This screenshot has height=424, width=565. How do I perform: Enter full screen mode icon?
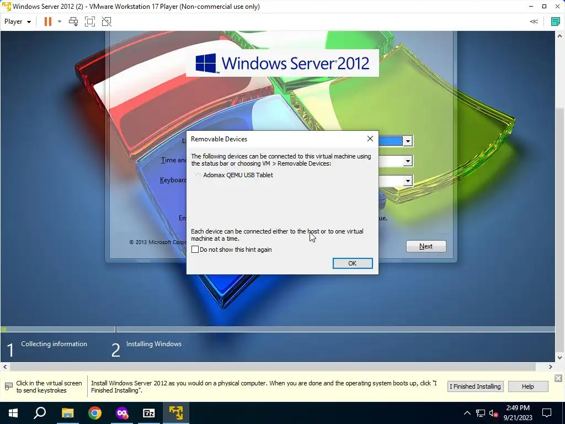[x=90, y=22]
